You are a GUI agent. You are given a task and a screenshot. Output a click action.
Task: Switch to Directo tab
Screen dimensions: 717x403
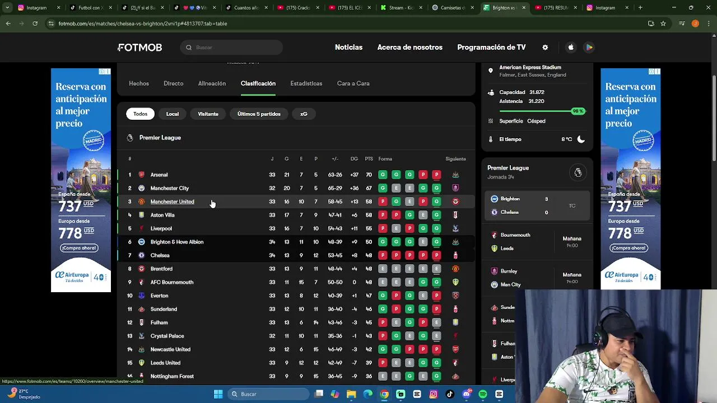174,83
